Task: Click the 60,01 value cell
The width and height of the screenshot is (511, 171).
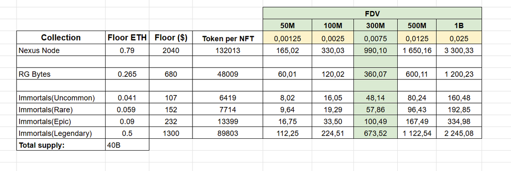Action: (x=287, y=74)
